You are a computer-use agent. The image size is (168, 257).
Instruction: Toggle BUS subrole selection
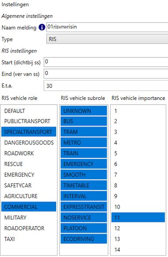click(x=84, y=121)
